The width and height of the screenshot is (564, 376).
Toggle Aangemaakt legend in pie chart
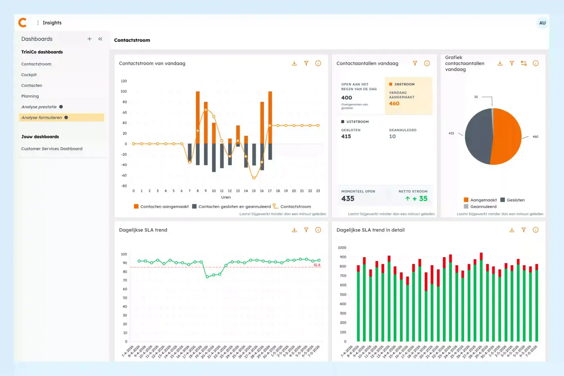coord(480,200)
